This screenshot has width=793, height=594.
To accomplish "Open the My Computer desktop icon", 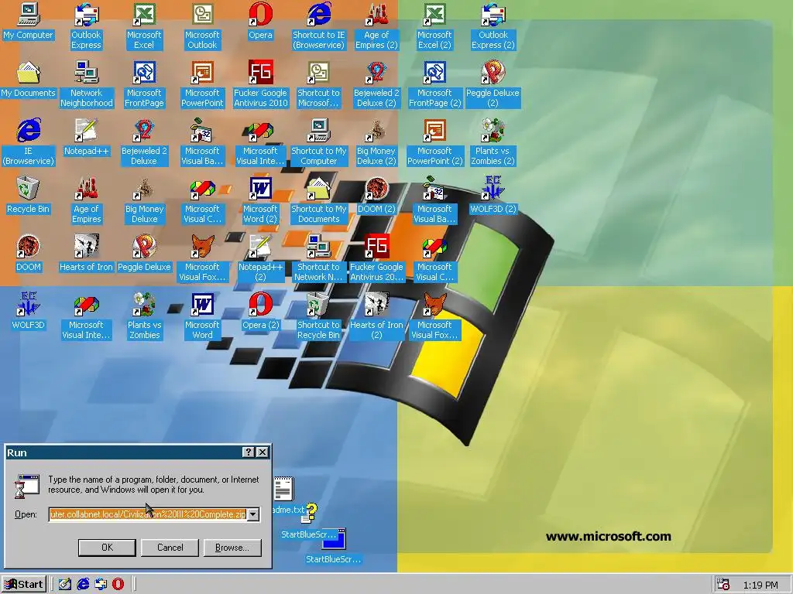I will (28, 22).
